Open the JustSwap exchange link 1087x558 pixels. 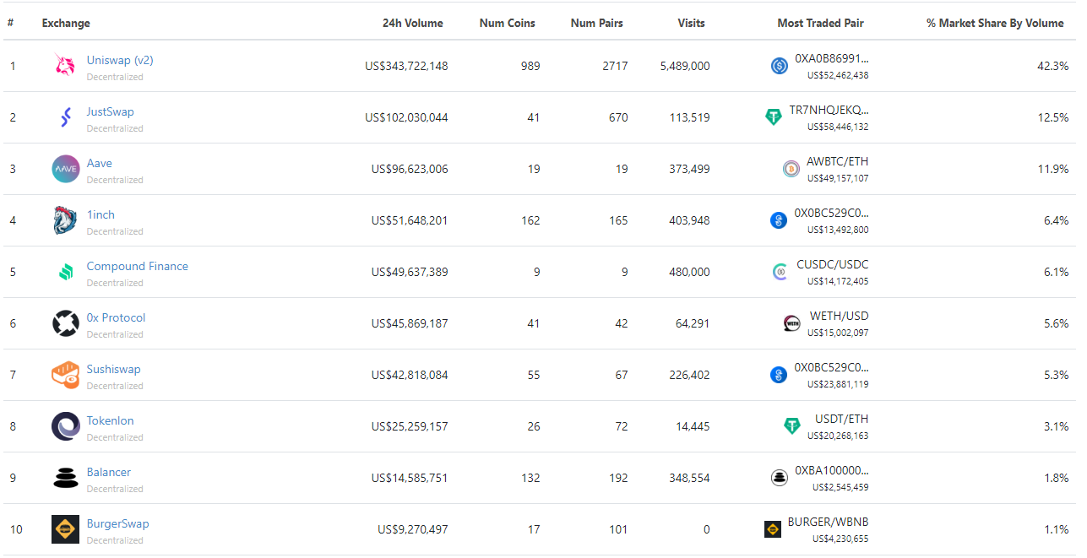pos(110,111)
